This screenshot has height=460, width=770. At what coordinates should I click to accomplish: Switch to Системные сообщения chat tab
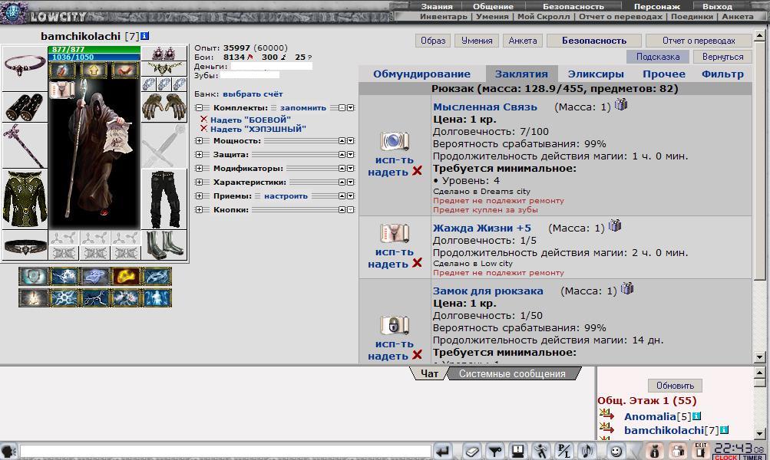[512, 373]
